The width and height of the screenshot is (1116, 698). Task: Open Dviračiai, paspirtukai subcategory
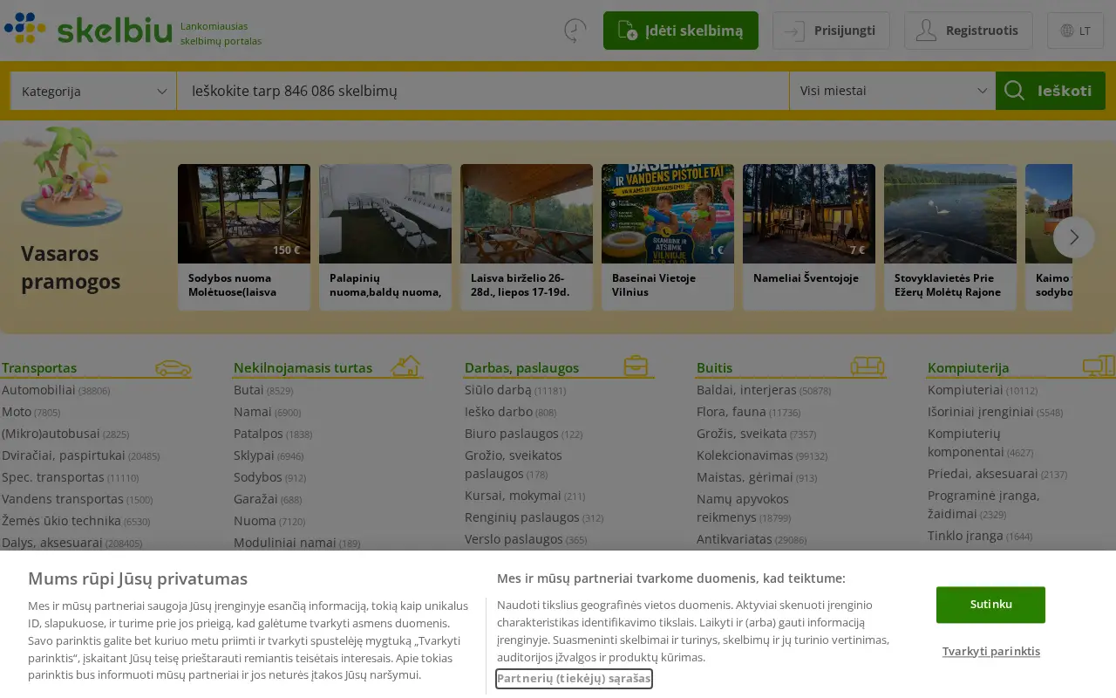[x=64, y=455]
